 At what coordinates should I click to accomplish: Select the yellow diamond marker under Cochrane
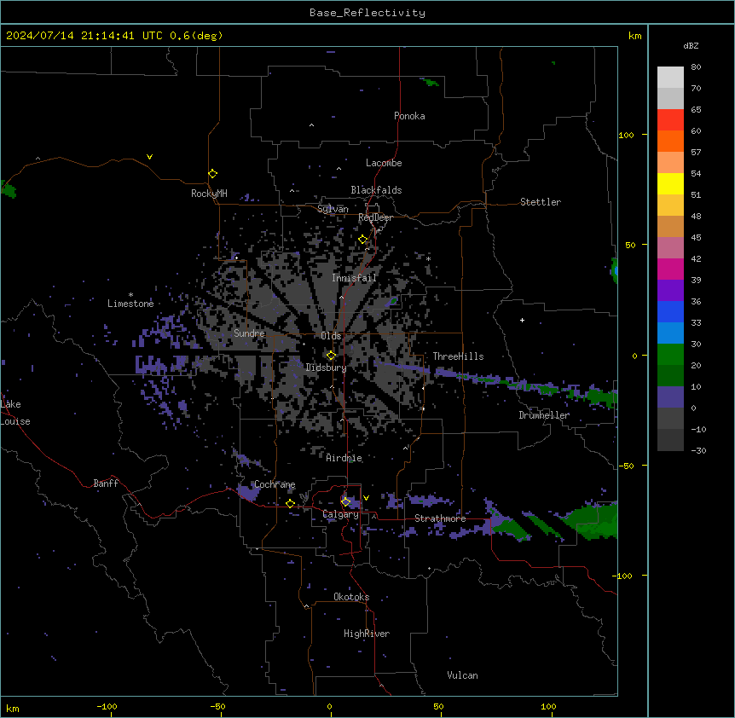(x=290, y=504)
